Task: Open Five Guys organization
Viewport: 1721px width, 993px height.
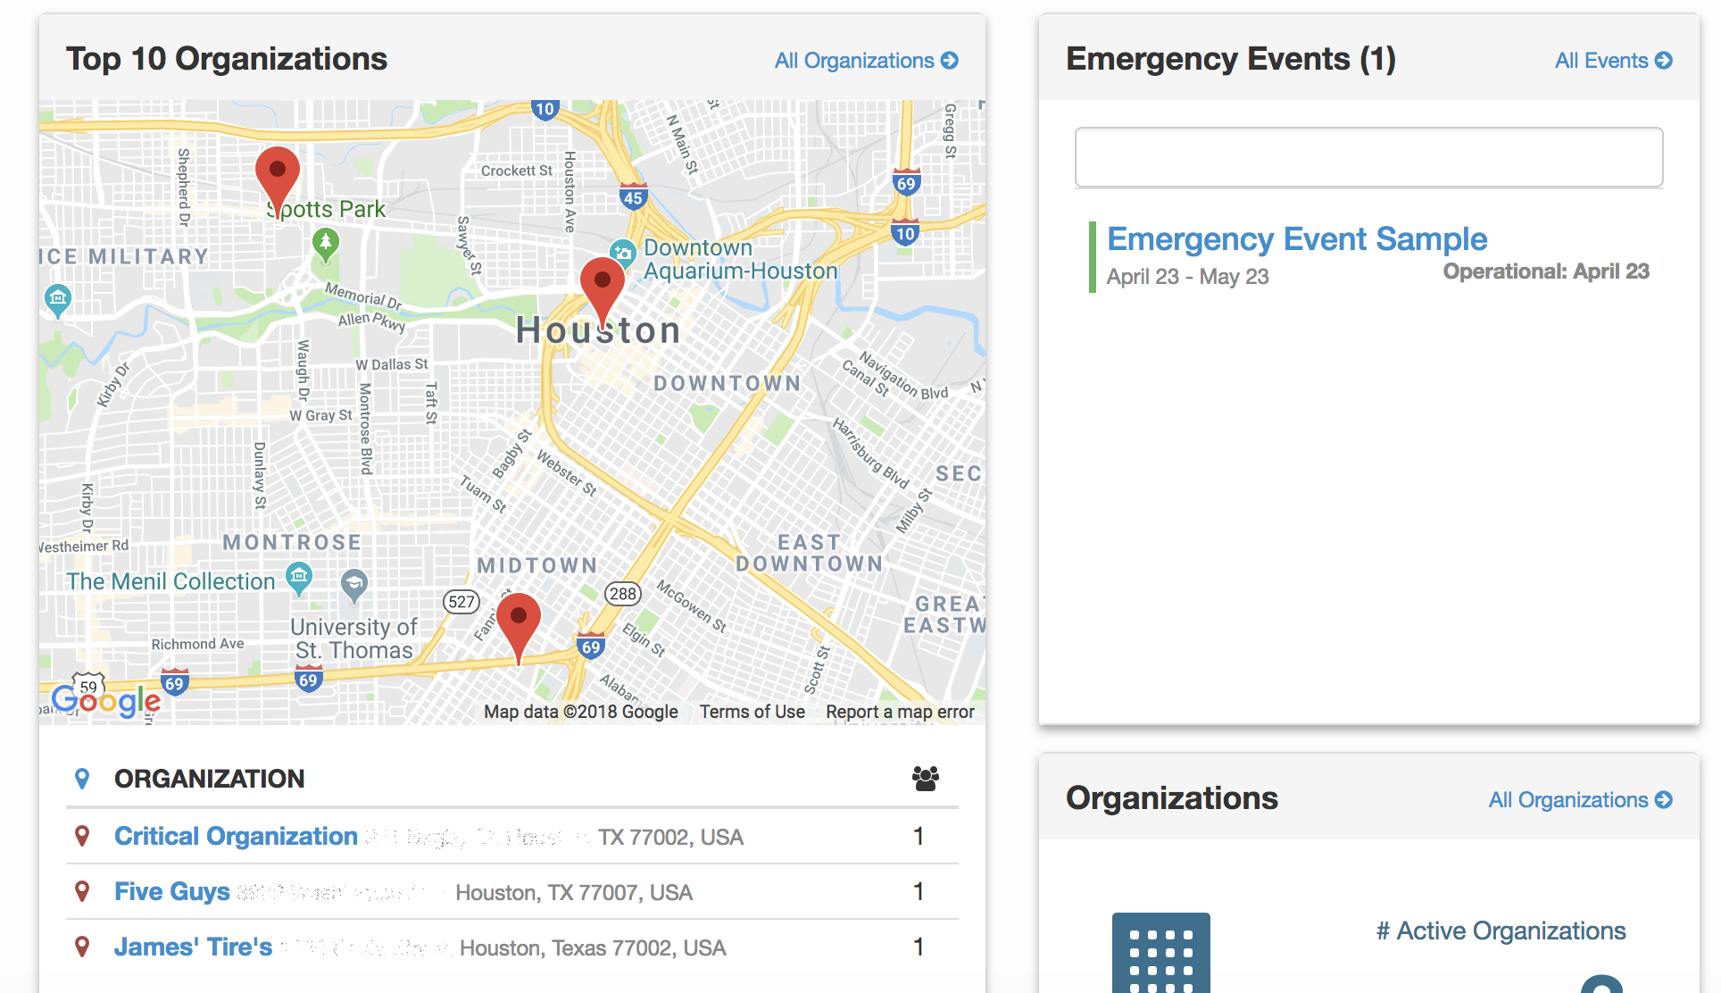Action: click(172, 892)
